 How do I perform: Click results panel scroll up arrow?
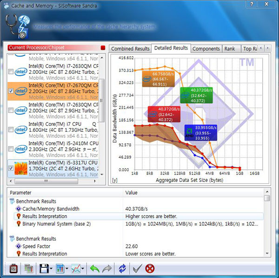tap(267, 192)
